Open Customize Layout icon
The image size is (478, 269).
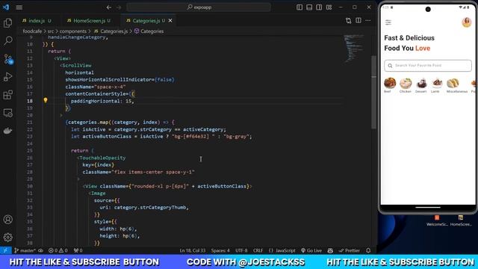pyautogui.click(x=329, y=7)
